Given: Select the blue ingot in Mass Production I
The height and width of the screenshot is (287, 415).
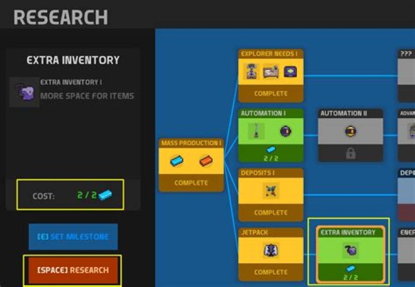Looking at the screenshot, I should (x=176, y=161).
